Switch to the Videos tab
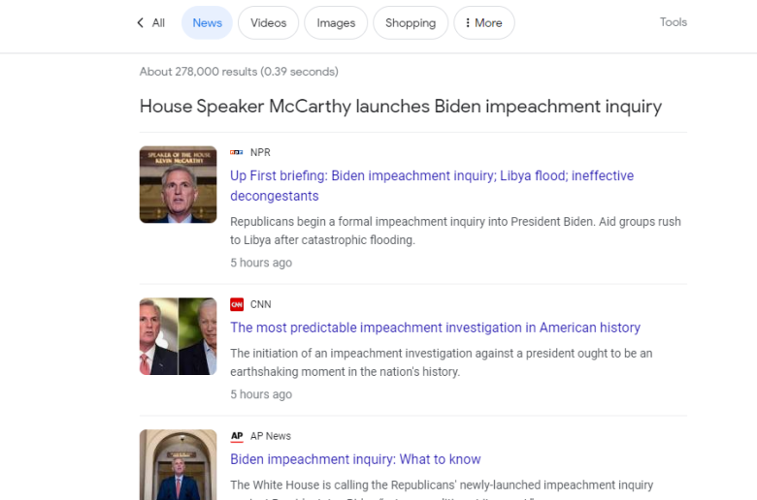This screenshot has width=757, height=500. click(269, 23)
